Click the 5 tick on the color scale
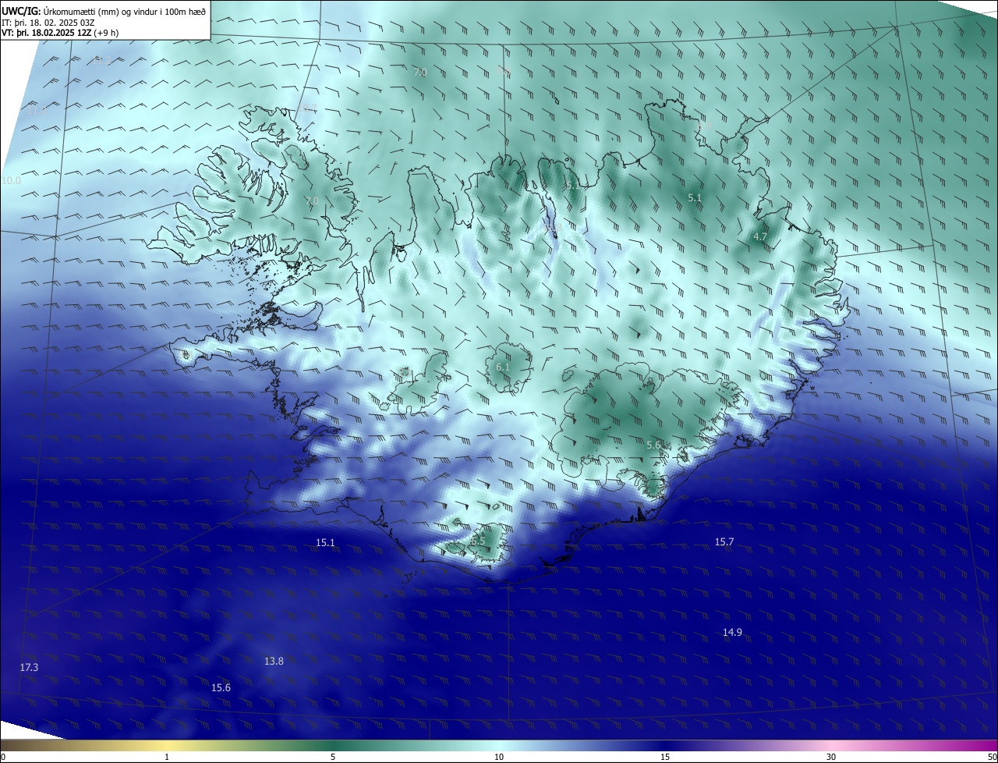 333,757
